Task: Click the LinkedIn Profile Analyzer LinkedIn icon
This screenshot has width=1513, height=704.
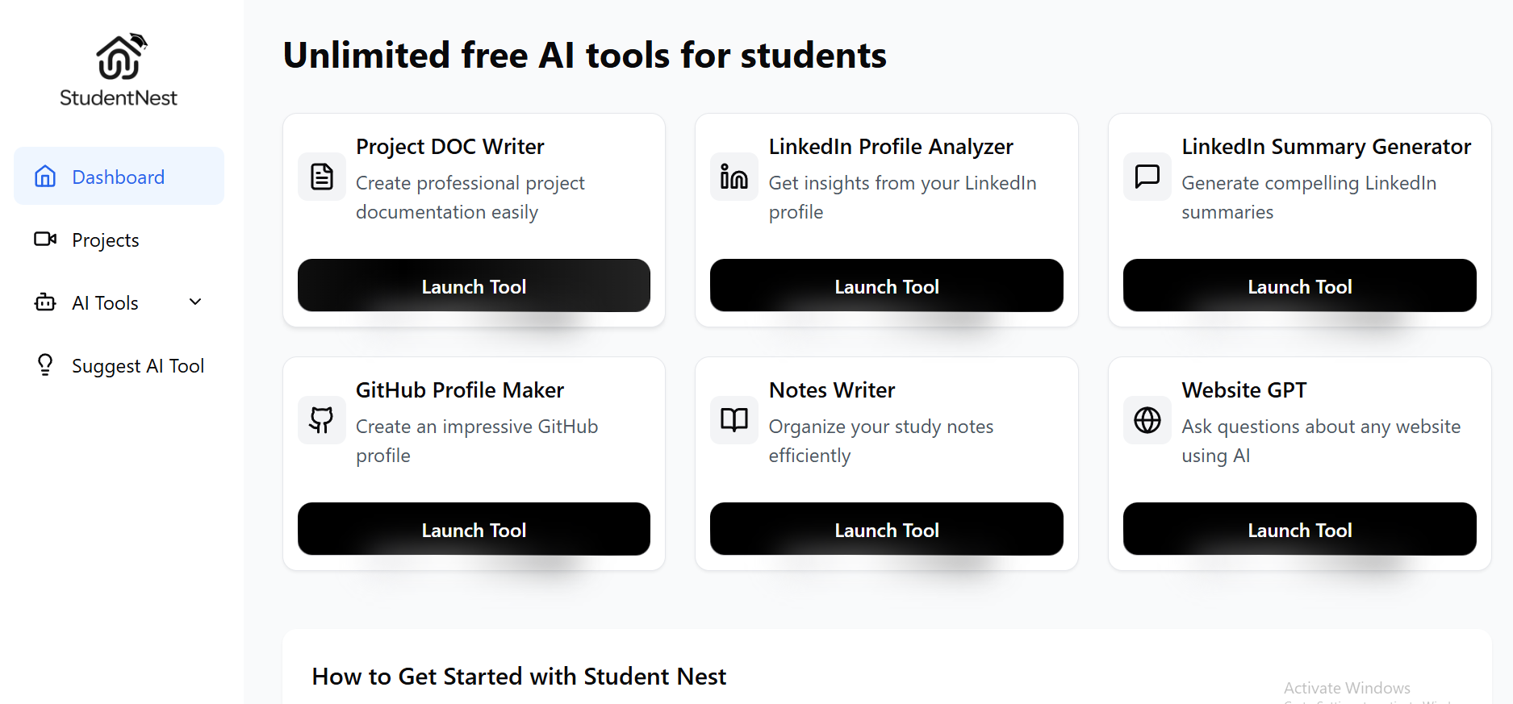Action: click(x=734, y=177)
